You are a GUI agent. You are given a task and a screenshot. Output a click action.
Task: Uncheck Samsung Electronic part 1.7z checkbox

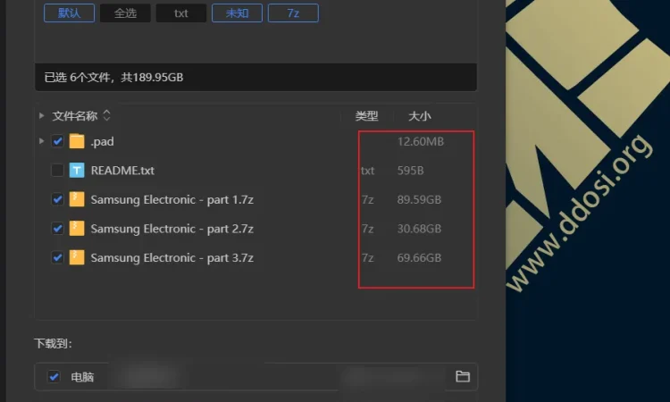tap(58, 199)
